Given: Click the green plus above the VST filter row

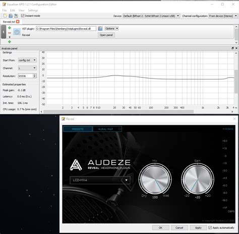Looking at the screenshot, I should [10, 28].
